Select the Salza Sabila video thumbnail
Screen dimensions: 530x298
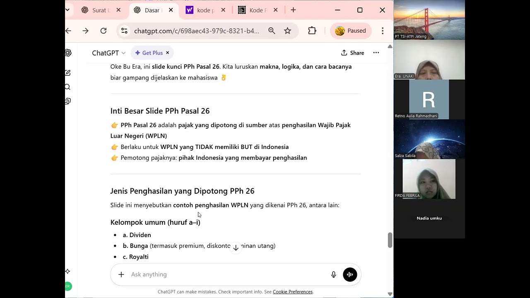click(429, 139)
